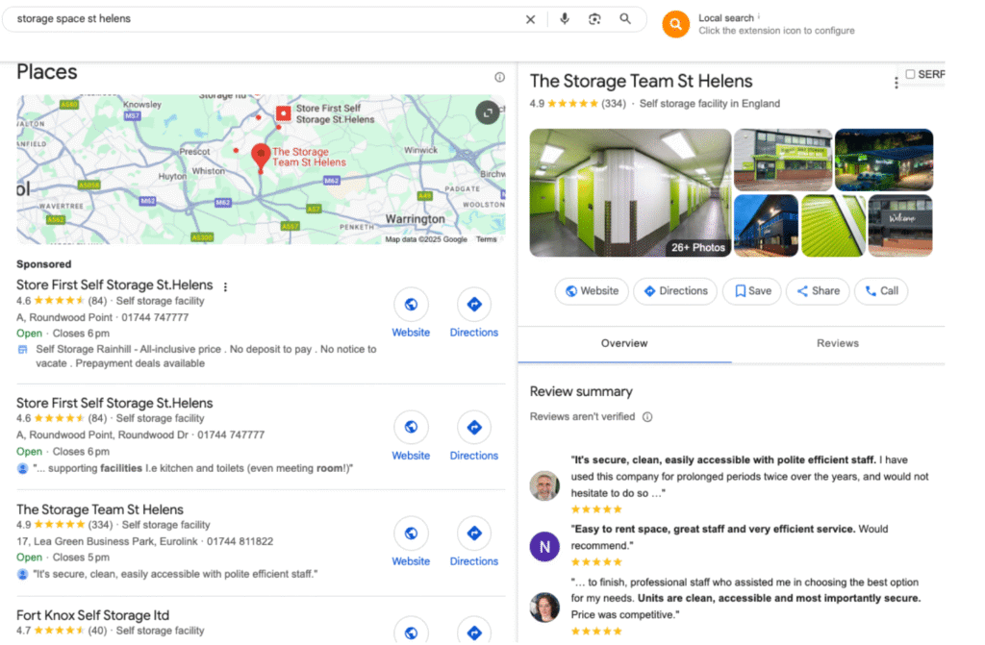985x645 pixels.
Task: Open the Fort Knox Self Storage ltd listing
Action: pyautogui.click(x=93, y=615)
